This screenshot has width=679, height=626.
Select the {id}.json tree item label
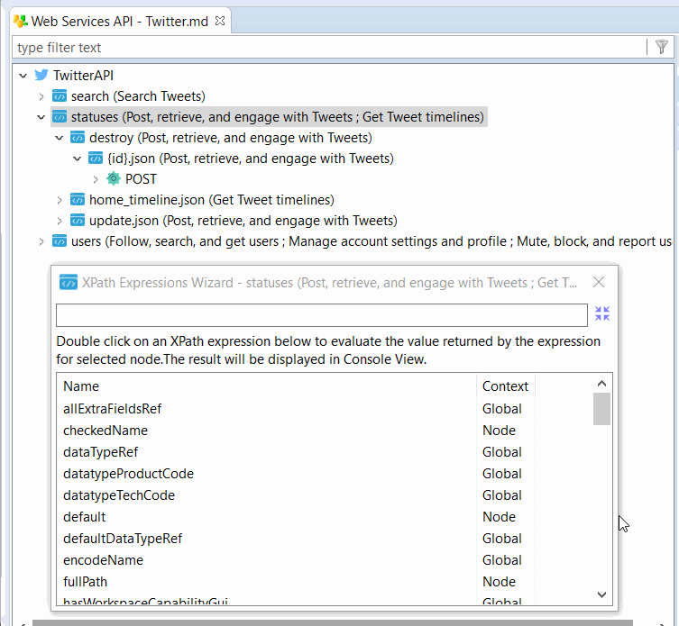coord(251,159)
